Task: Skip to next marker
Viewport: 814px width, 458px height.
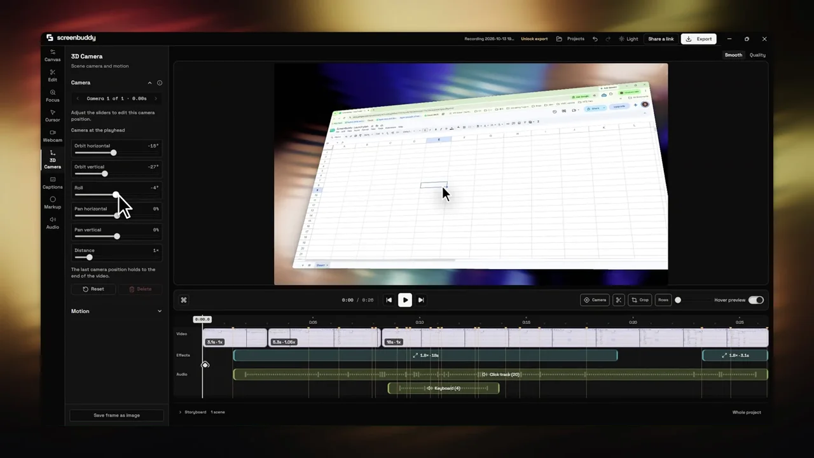Action: [x=420, y=300]
